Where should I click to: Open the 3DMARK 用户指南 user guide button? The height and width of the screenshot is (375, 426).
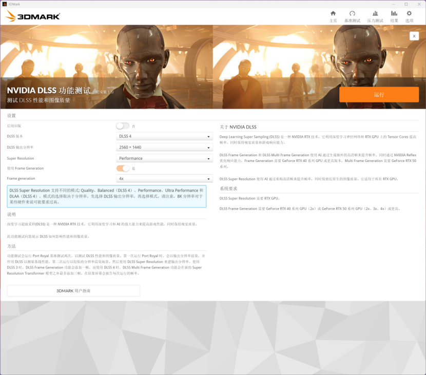coord(73,290)
